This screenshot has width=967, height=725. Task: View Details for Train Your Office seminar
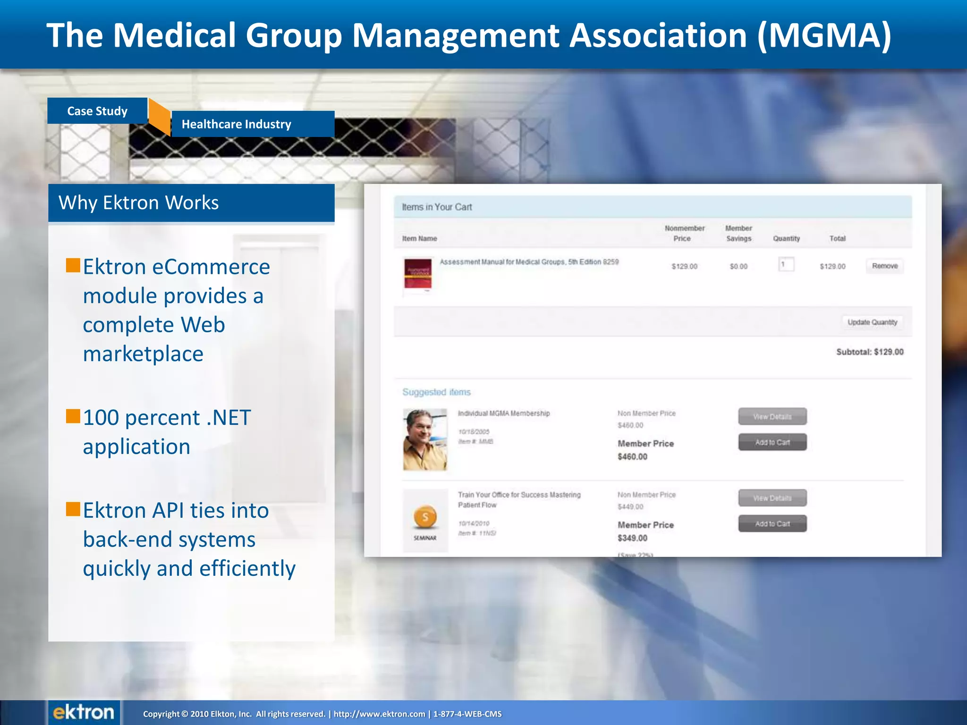click(x=772, y=498)
